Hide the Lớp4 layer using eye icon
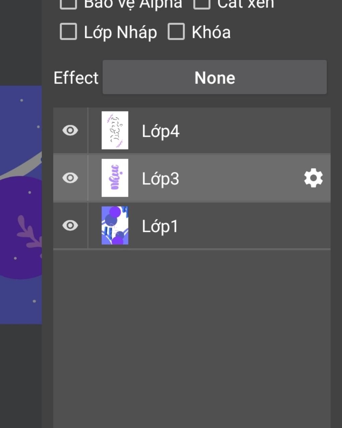 (x=70, y=130)
